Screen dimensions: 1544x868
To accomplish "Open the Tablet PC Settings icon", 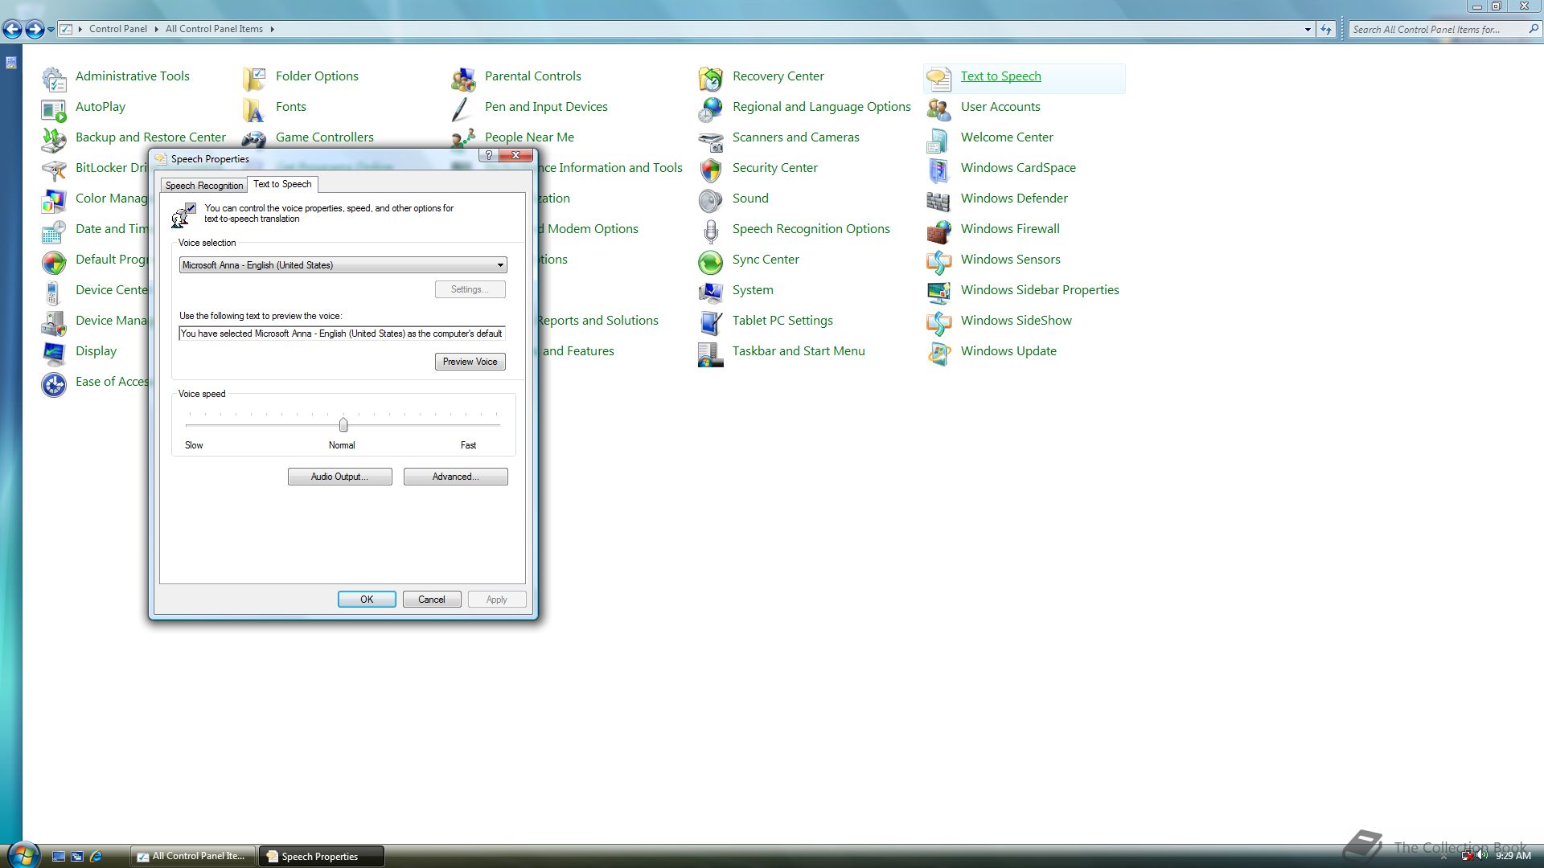I will [711, 322].
